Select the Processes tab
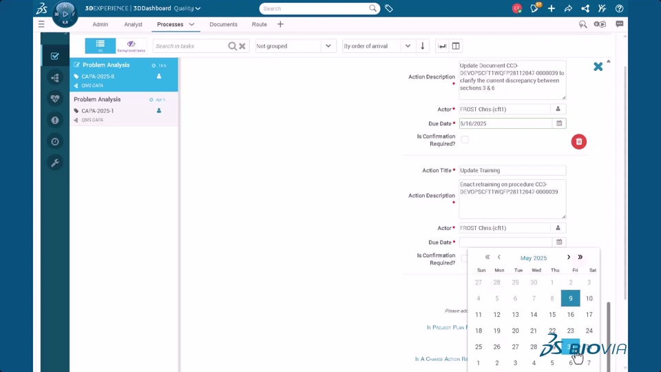Screen dimensions: 661x372 [170, 25]
